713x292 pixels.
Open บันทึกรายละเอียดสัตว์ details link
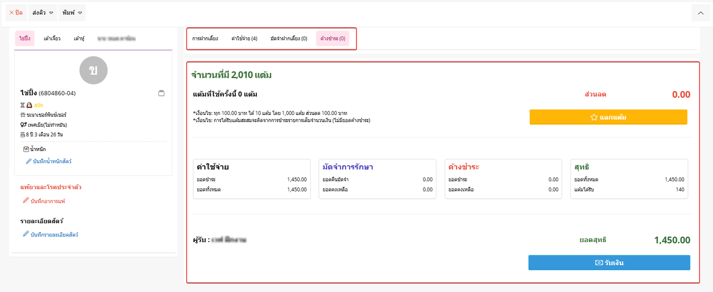point(54,235)
